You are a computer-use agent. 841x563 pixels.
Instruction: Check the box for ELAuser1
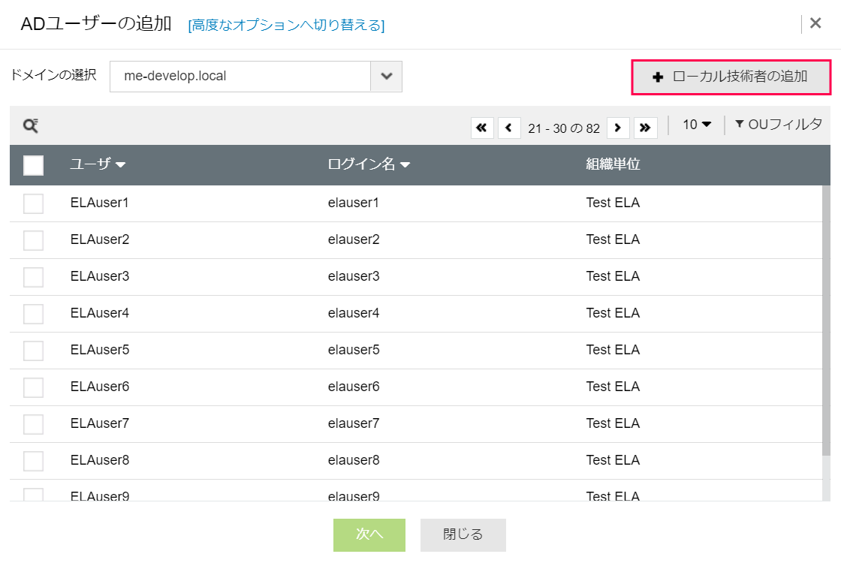pyautogui.click(x=33, y=203)
